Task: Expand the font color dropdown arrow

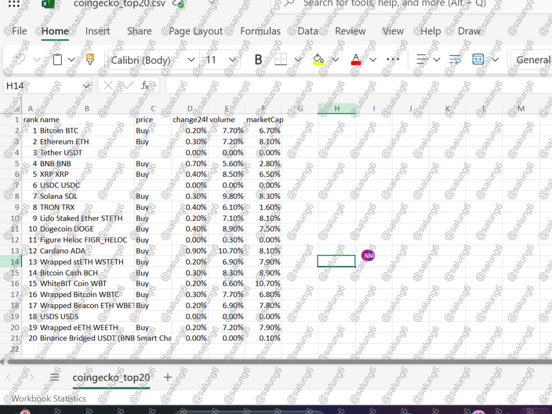Action: tap(373, 60)
